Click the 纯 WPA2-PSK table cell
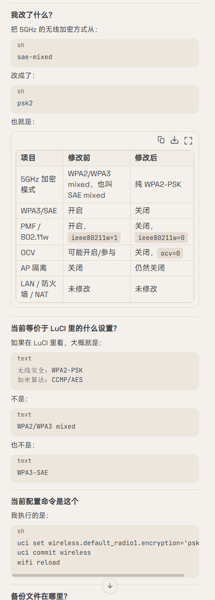Screen dimensions: 215x600 162,184
